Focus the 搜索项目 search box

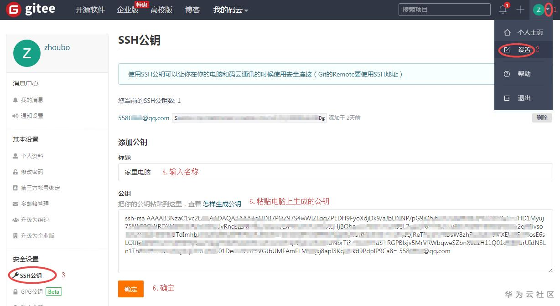coord(444,10)
